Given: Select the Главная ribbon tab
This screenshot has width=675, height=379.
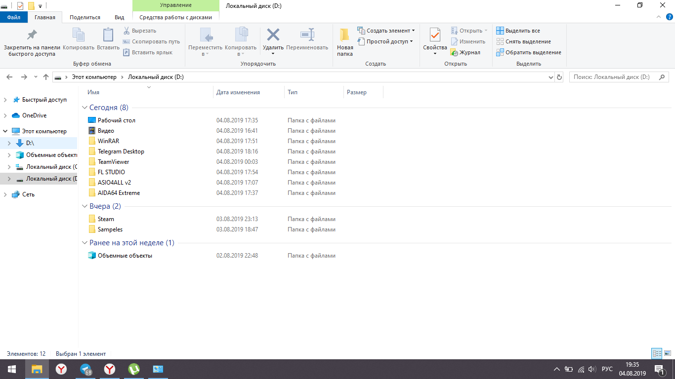Looking at the screenshot, I should pyautogui.click(x=45, y=17).
